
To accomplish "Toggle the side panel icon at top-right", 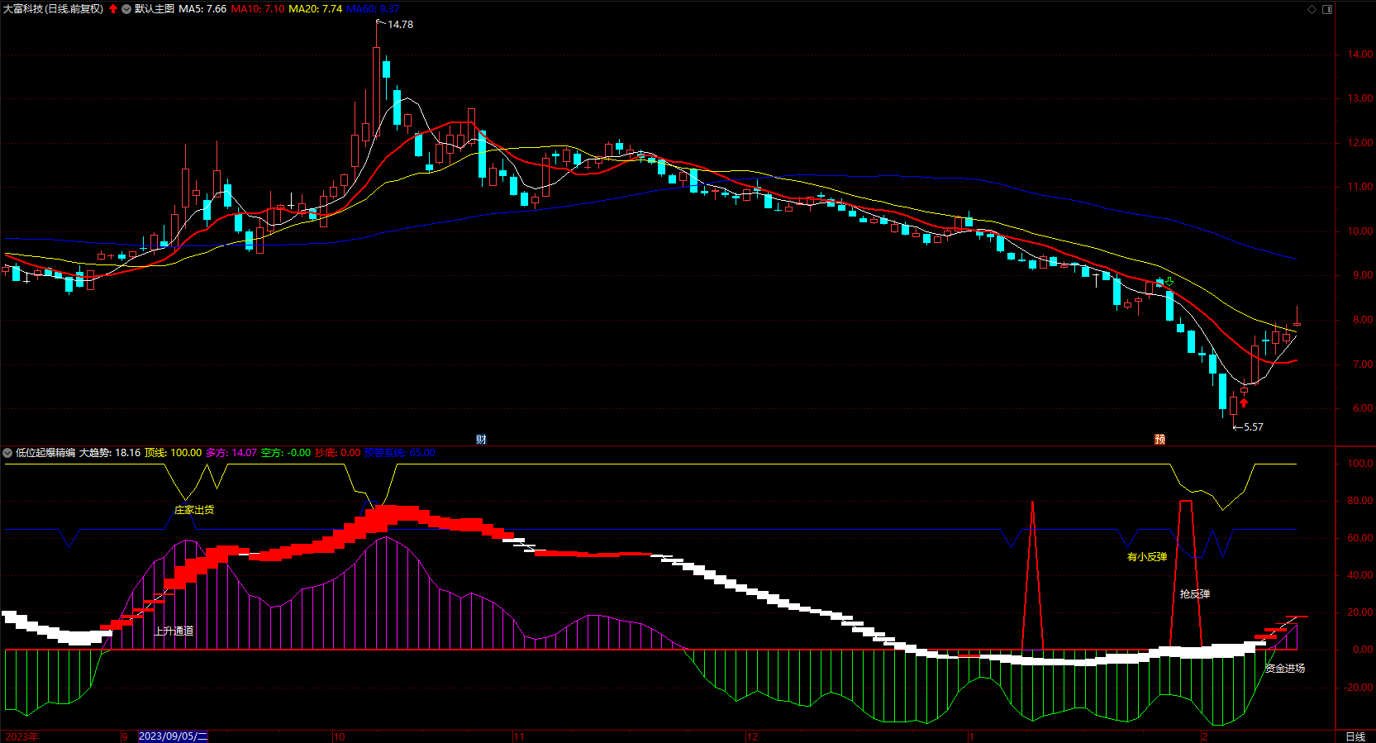I will point(1327,9).
